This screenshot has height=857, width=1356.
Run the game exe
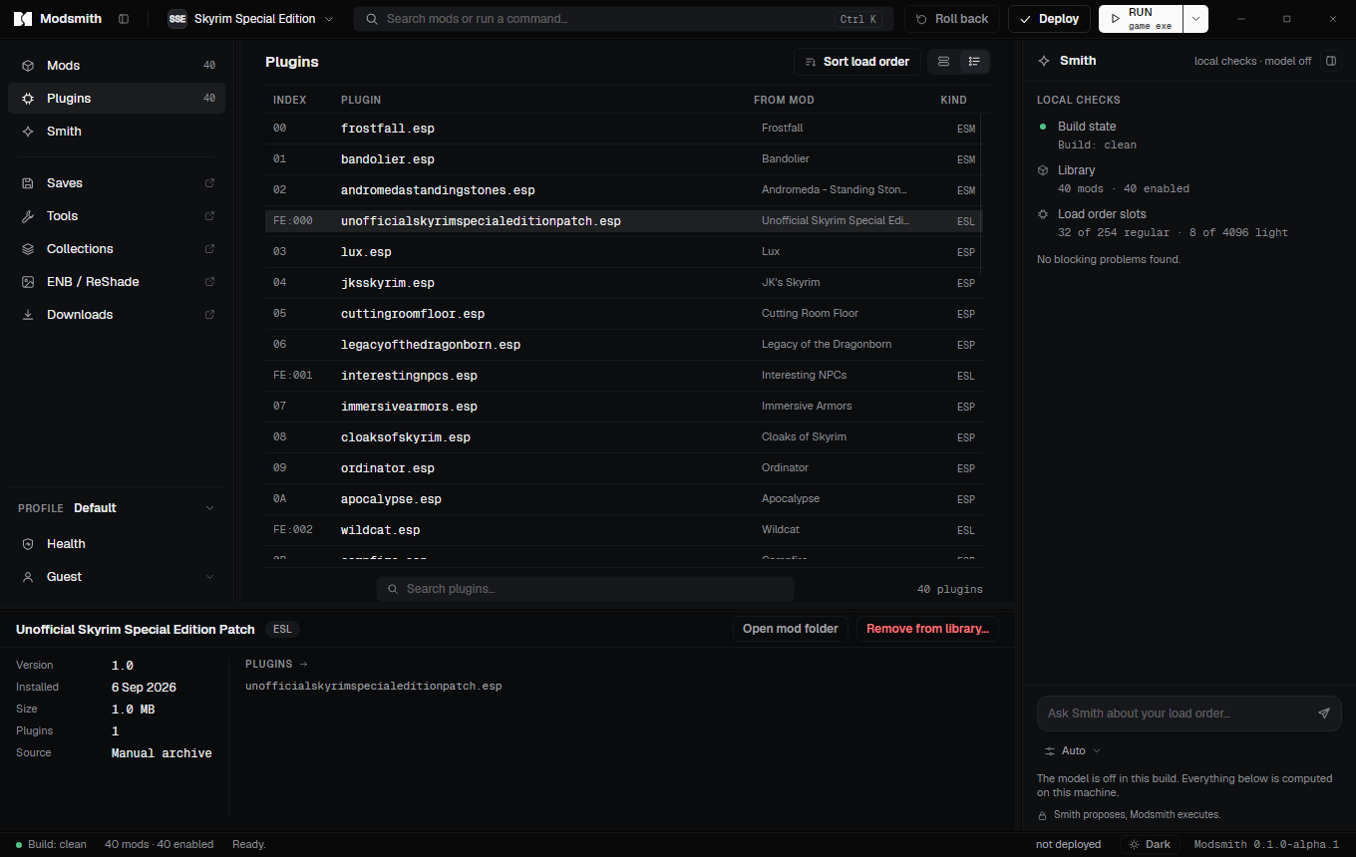1142,19
